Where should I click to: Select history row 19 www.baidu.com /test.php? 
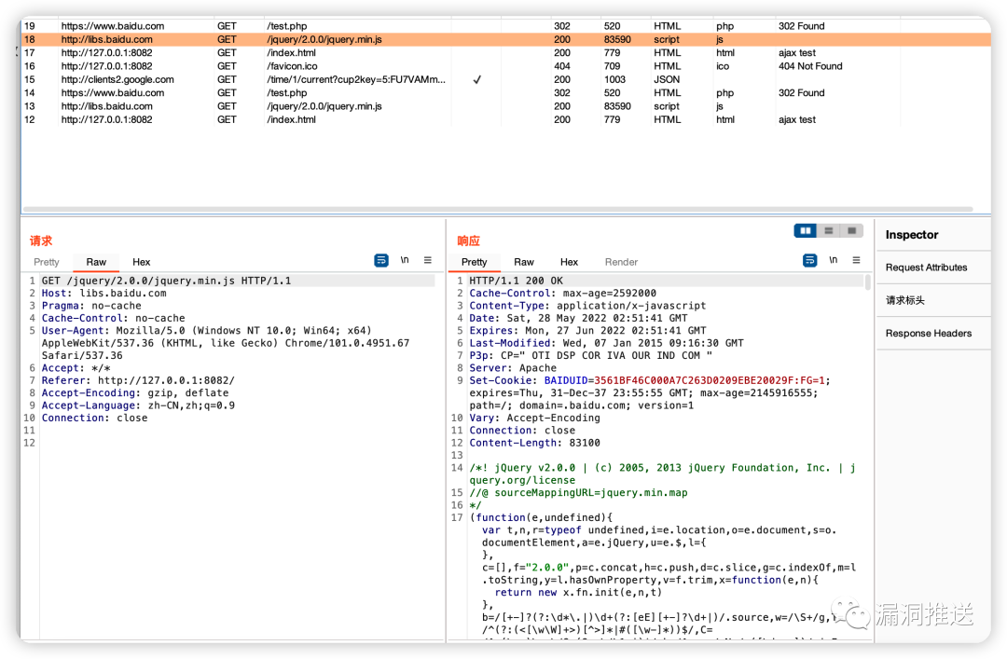click(x=505, y=26)
